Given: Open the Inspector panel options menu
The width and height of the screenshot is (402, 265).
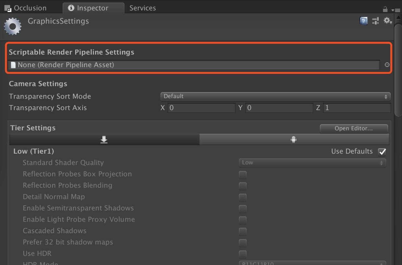Looking at the screenshot, I should (396, 10).
